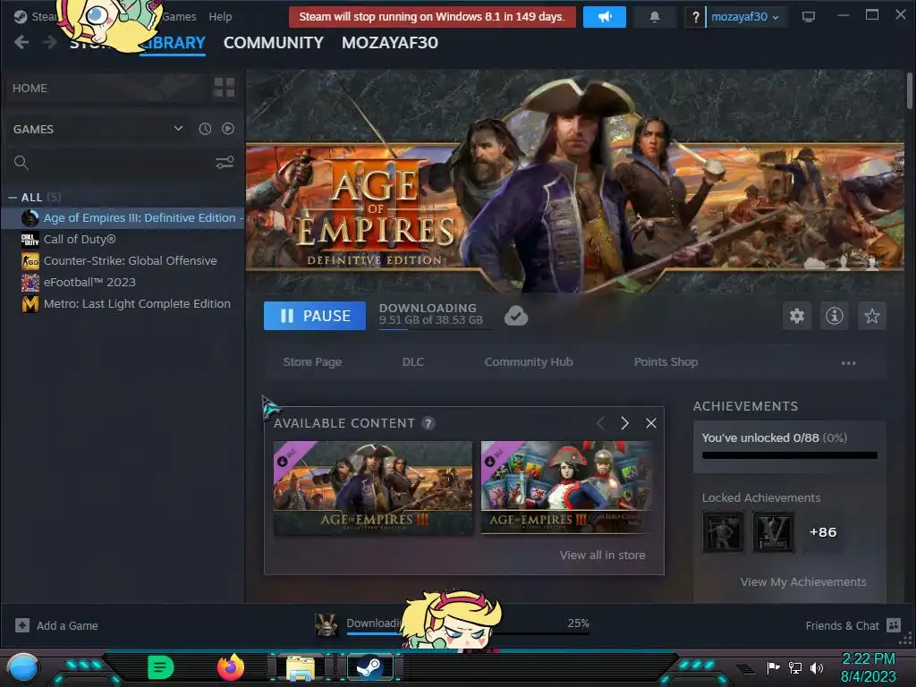
Task: Click the achievements 0/88 progress bar
Action: (790, 455)
